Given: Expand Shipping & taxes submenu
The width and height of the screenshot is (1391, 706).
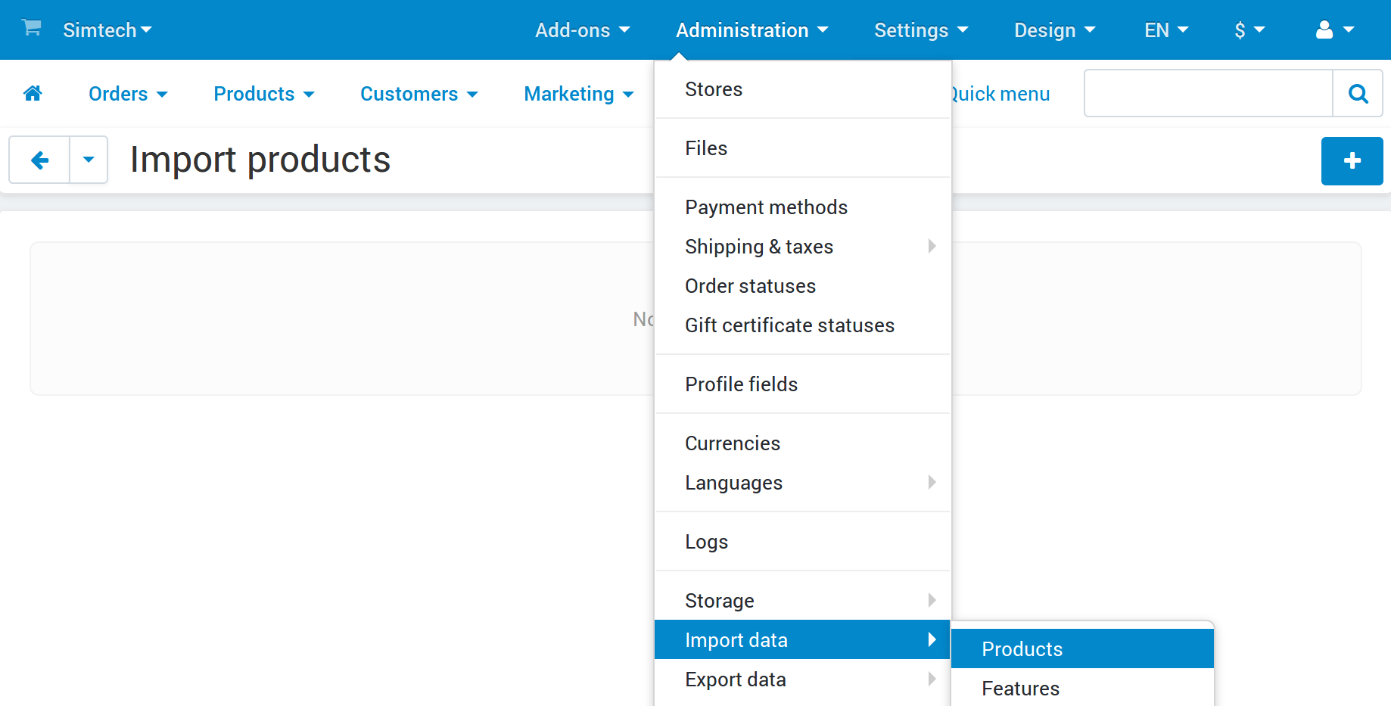Looking at the screenshot, I should tap(802, 247).
